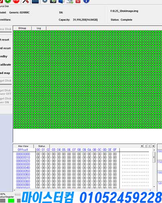Click the red STOP icon
Image resolution: width=162 pixels, height=203 pixels.
click(16, 1)
